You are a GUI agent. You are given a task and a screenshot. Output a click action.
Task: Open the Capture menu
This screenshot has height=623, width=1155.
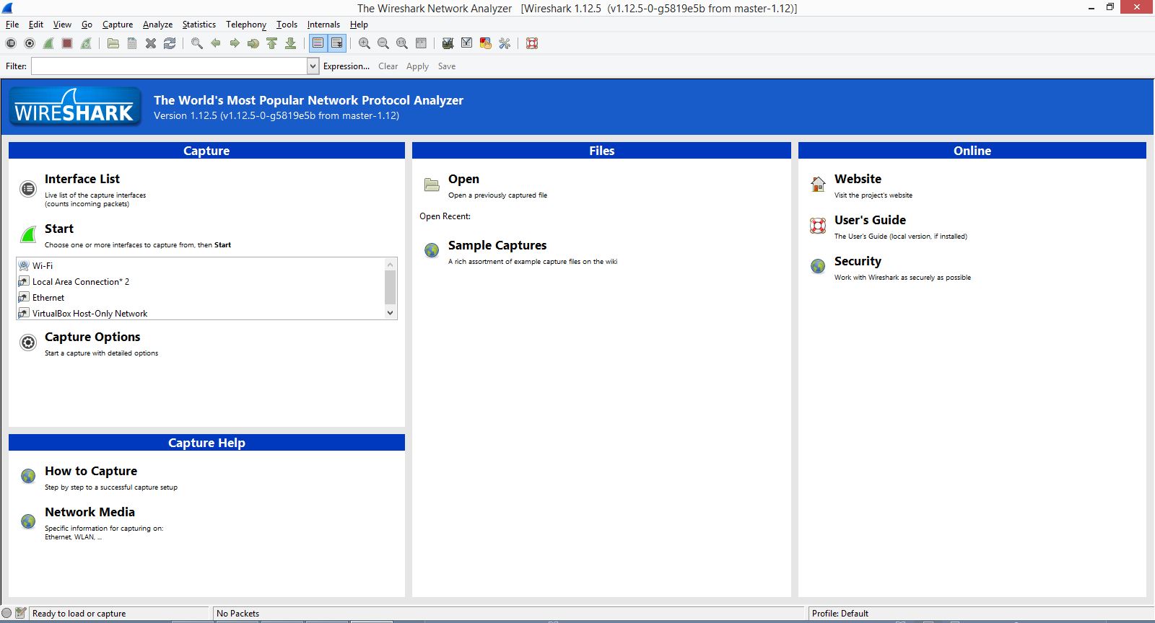(x=118, y=25)
